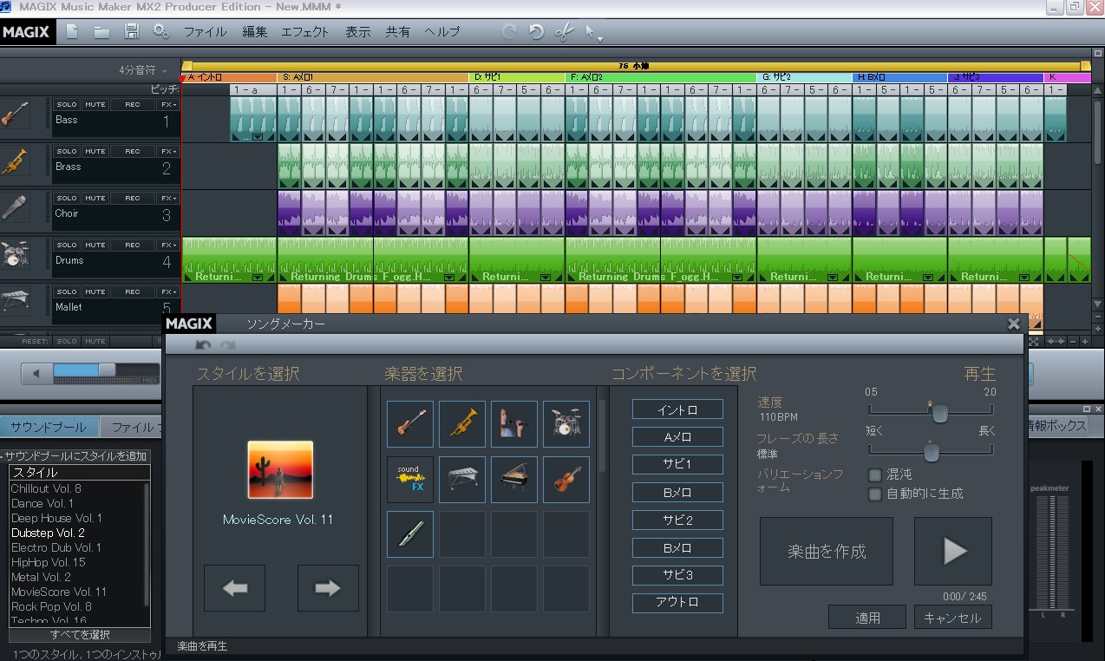Click the MovieScore Vol. 11 style thumbnail
This screenshot has height=661, width=1105.
tap(280, 469)
